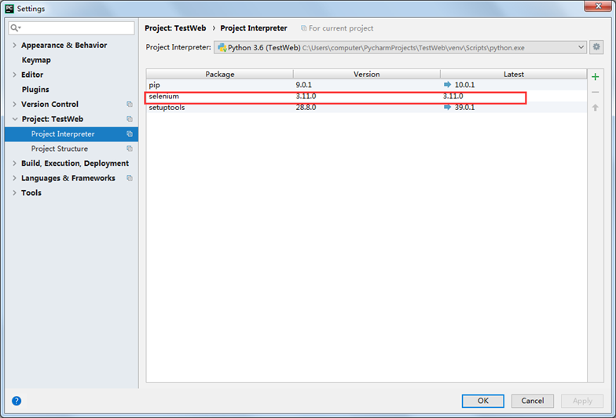Click the upgrade package arrow icon

click(x=596, y=108)
